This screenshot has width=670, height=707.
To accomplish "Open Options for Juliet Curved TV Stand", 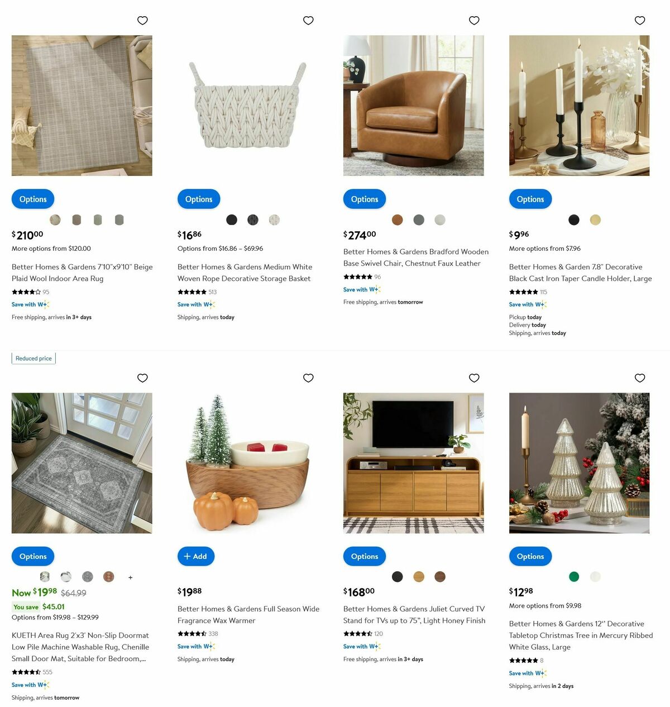I will pyautogui.click(x=364, y=556).
